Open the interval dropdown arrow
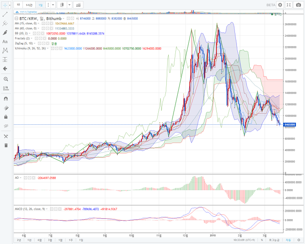The height and width of the screenshot is (244, 305). click(x=53, y=5)
